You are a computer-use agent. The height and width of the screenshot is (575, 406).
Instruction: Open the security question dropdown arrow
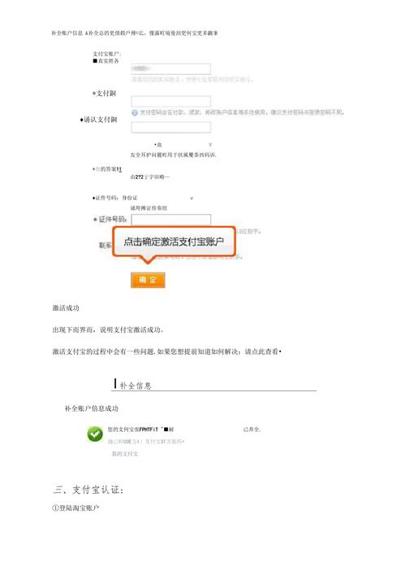pyautogui.click(x=209, y=145)
